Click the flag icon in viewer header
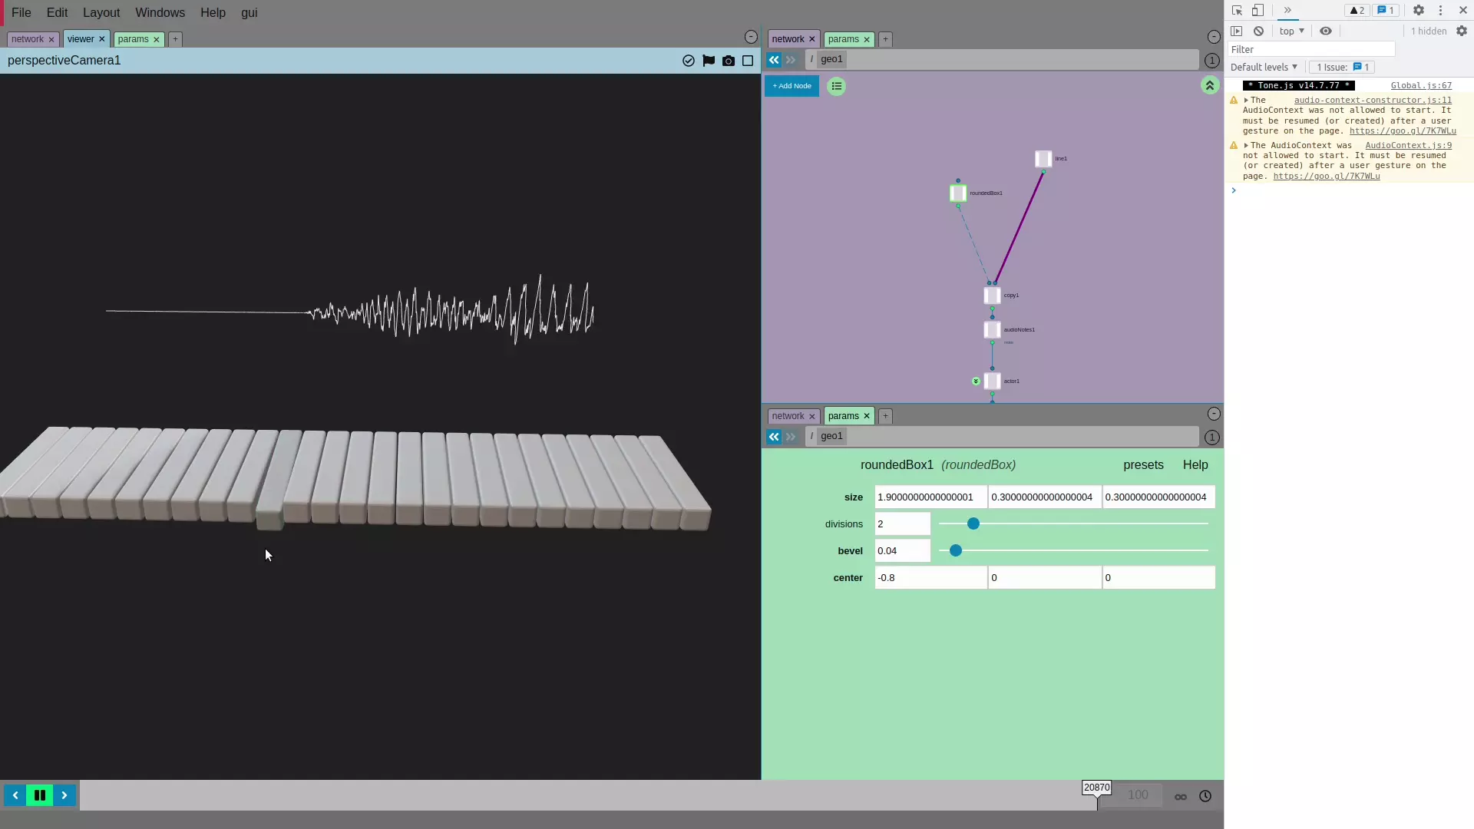Viewport: 1474px width, 829px height. pos(708,61)
